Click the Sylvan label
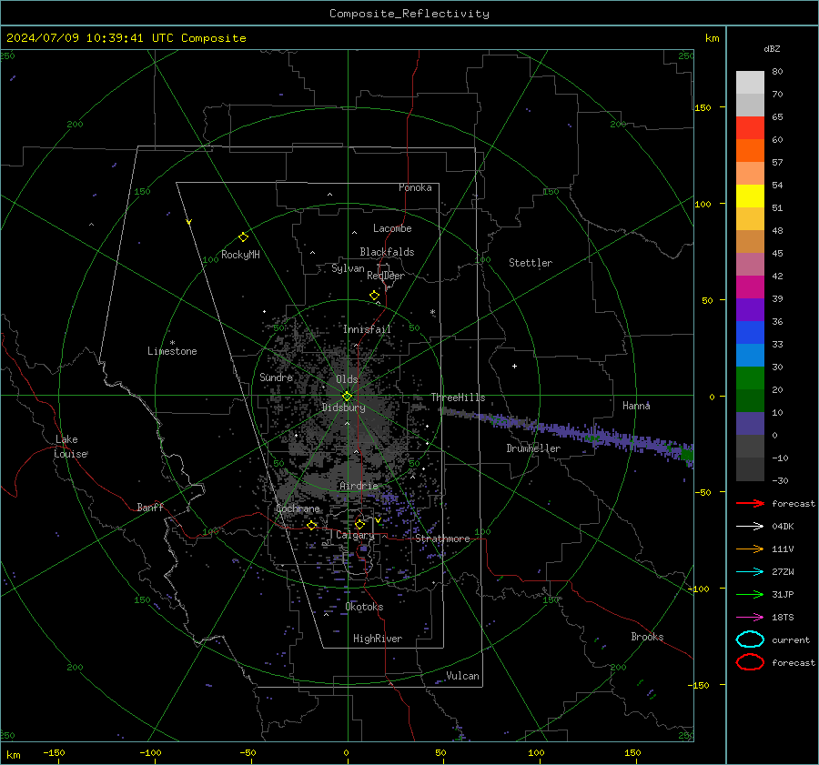 click(348, 269)
